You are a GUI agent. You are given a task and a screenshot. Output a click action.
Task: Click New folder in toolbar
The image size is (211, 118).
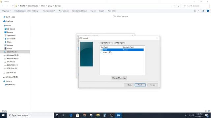coord(112,11)
